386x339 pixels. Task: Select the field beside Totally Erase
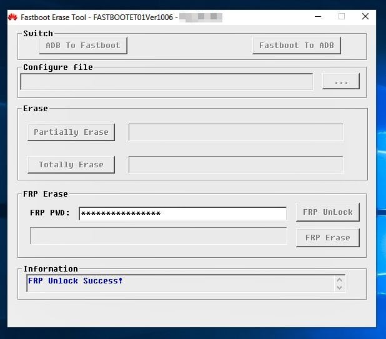(x=236, y=165)
